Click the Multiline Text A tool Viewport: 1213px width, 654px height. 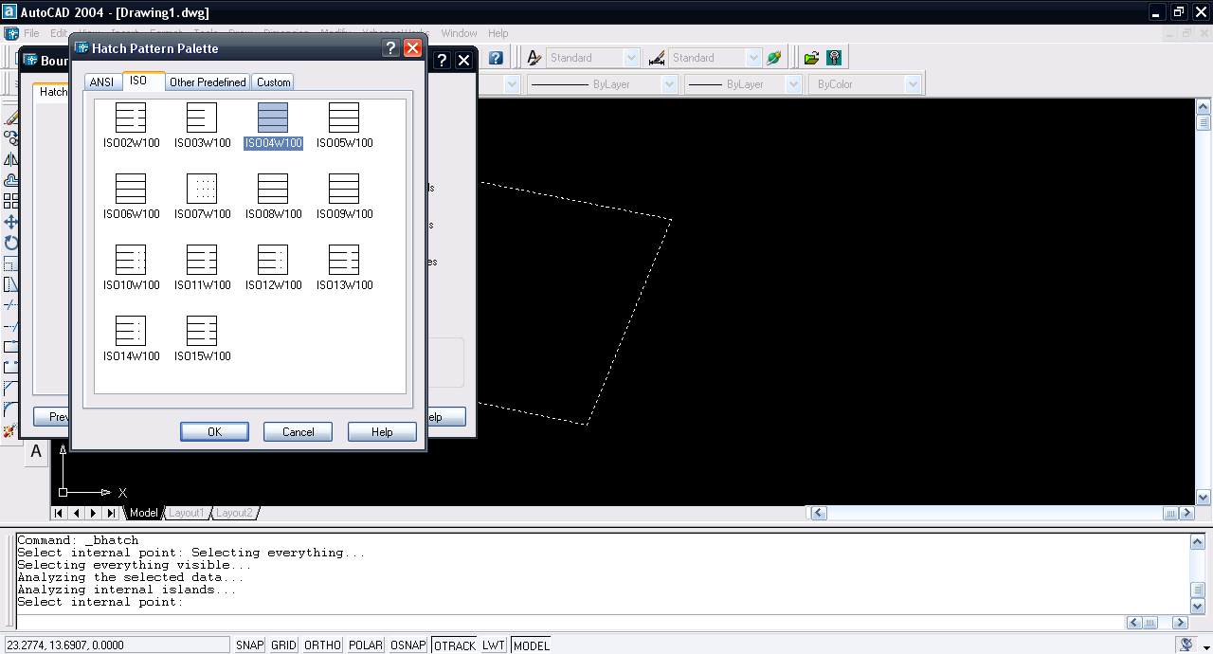[x=36, y=452]
